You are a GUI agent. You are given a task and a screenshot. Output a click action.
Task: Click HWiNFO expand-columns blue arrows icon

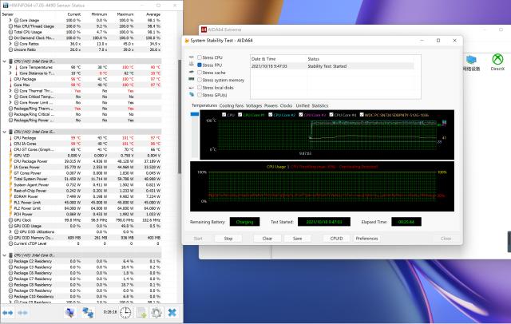point(7,313)
